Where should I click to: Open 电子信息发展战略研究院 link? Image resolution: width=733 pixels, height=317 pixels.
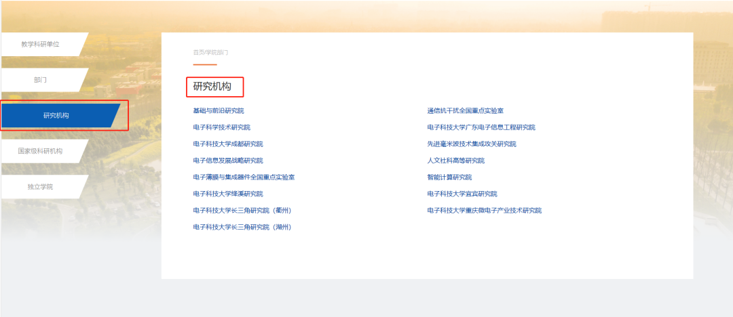228,161
